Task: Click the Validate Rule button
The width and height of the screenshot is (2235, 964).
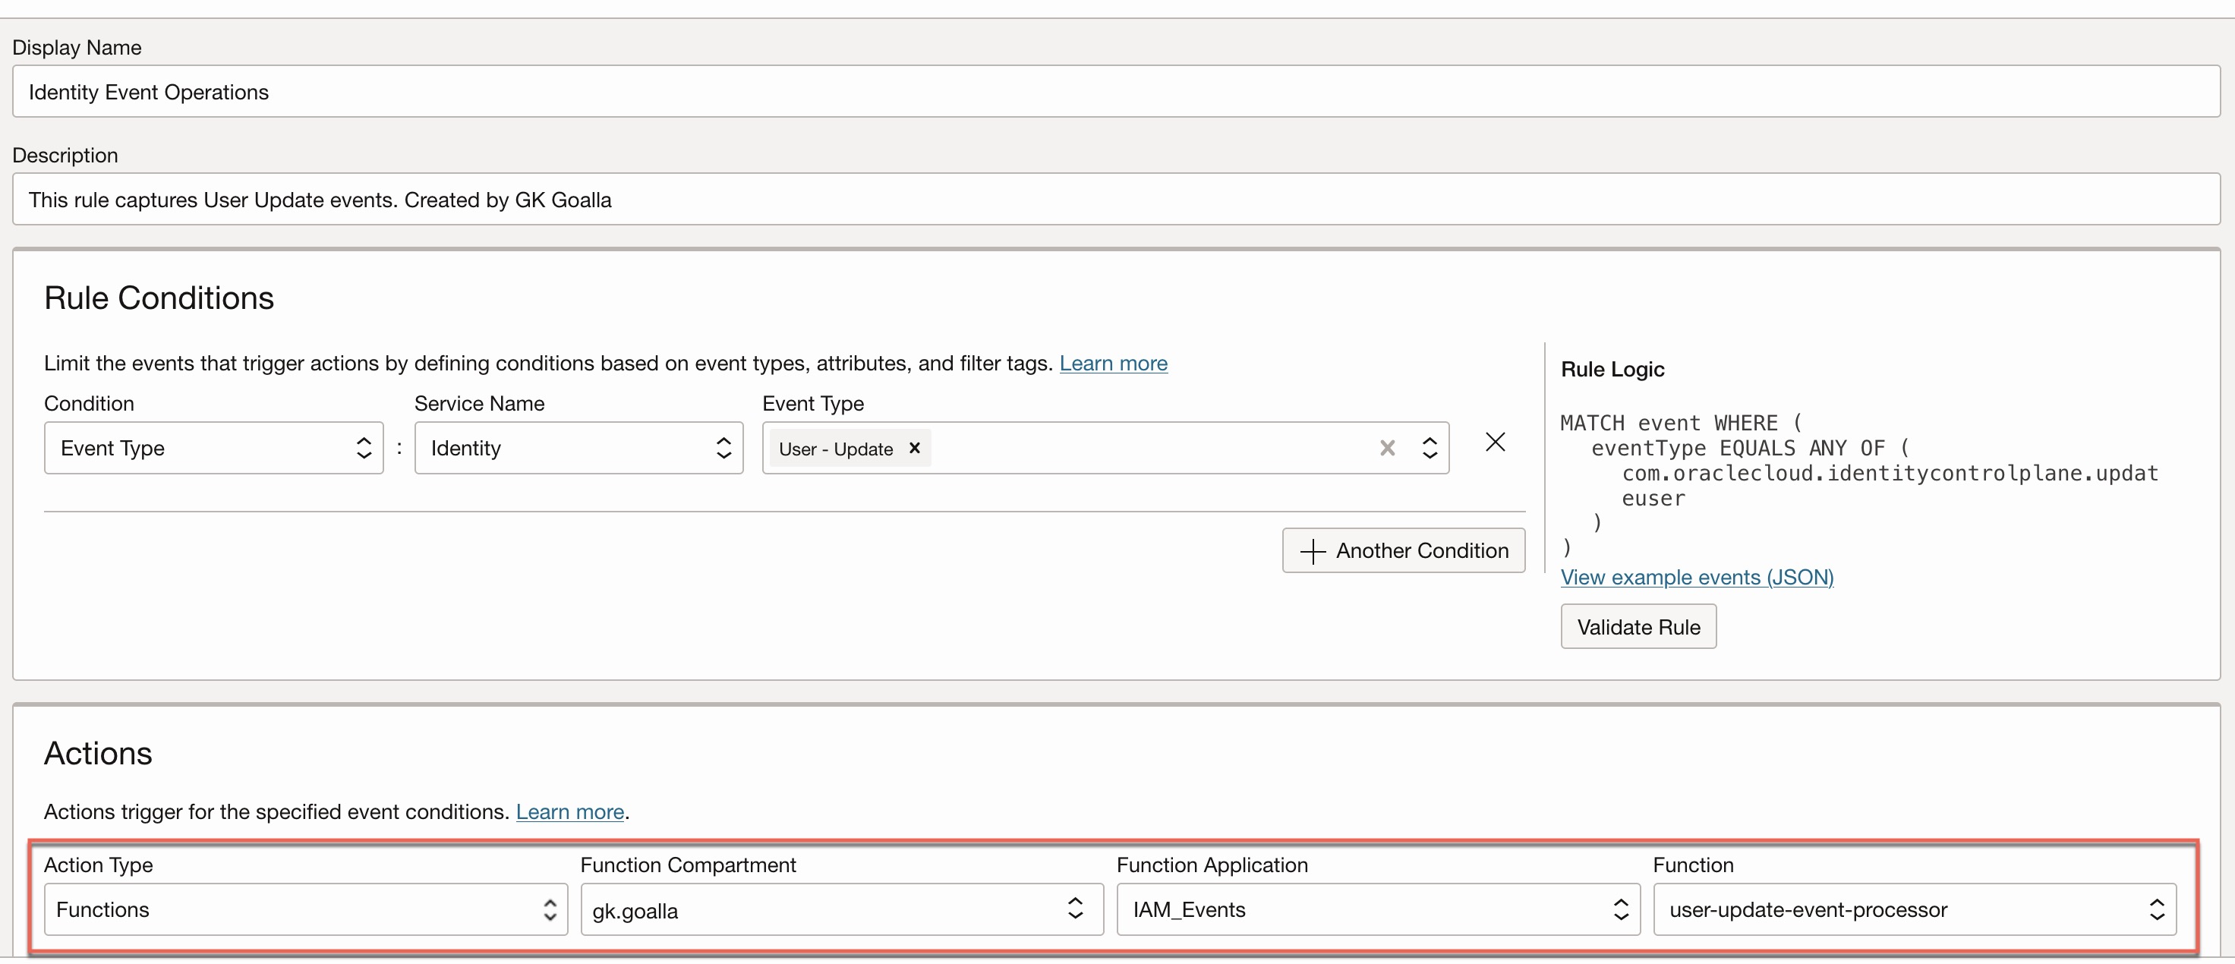Action: (1638, 626)
